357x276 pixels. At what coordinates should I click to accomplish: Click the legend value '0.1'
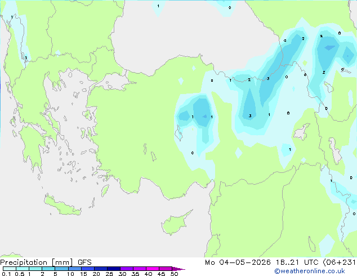point(6,274)
